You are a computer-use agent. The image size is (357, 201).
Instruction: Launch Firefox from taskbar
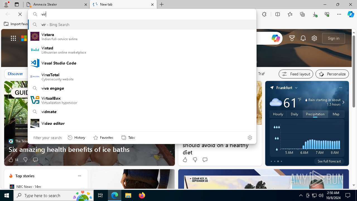(x=142, y=195)
